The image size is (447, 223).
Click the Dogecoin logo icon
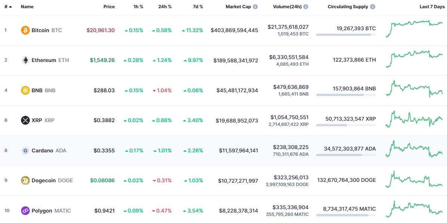coord(25,180)
